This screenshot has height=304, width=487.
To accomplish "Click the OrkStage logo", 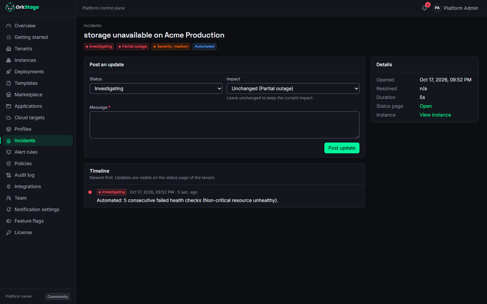I will click(22, 7).
